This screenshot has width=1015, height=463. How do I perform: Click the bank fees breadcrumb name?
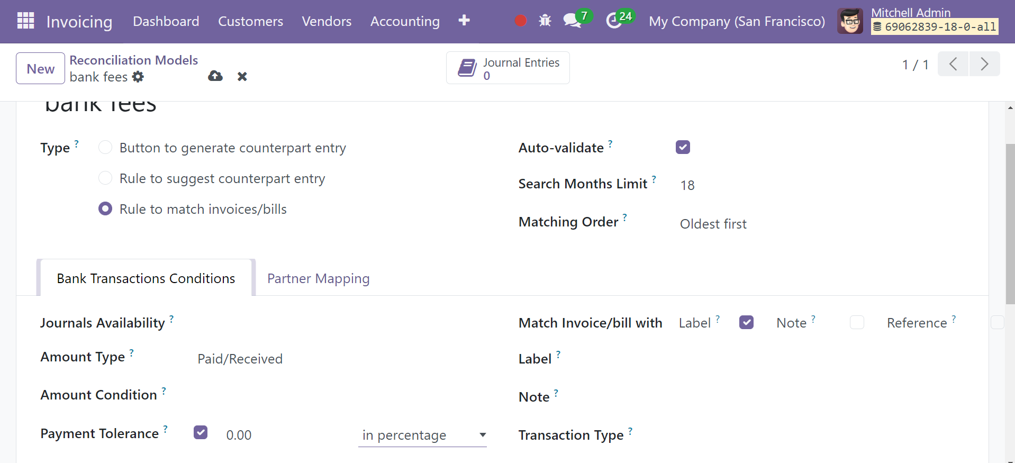[x=98, y=77]
